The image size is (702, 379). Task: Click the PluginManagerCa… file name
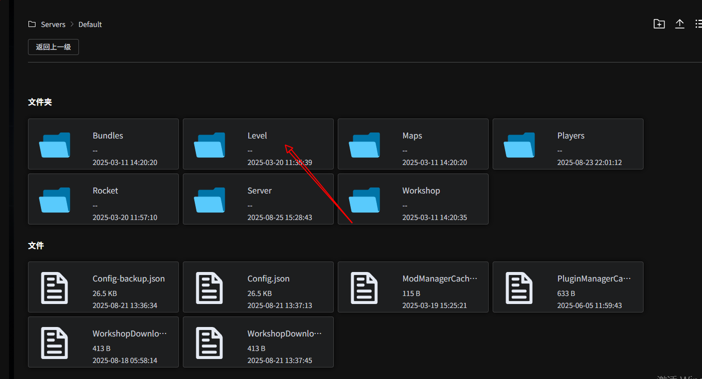pos(594,278)
